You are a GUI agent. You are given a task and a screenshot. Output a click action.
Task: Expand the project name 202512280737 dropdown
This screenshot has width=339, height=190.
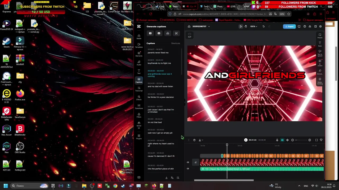[x=209, y=26]
